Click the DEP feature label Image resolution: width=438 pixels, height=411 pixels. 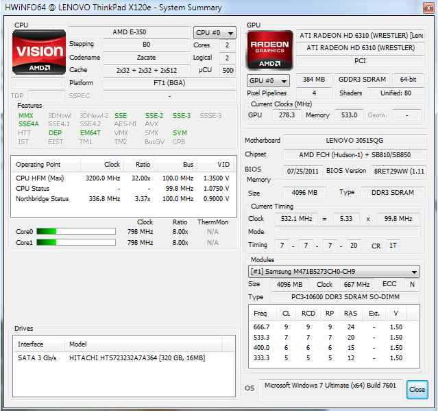(55, 133)
